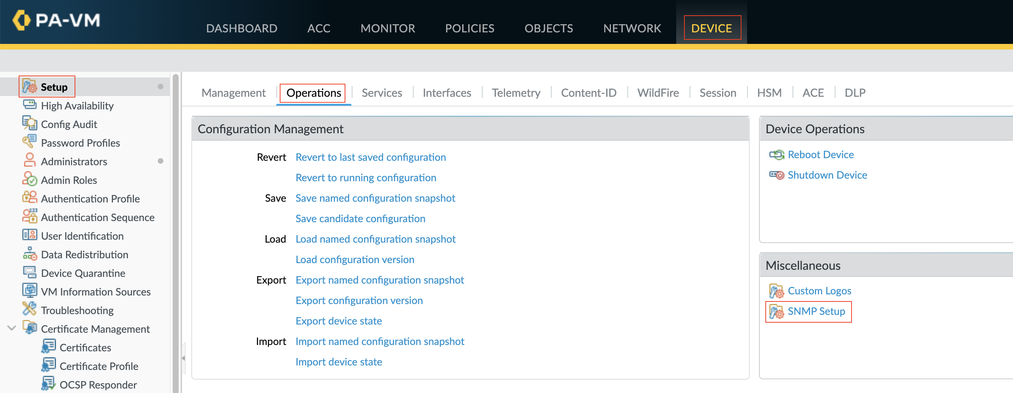Screen dimensions: 1013x393
Task: Click the High Availability icon
Action: click(29, 105)
